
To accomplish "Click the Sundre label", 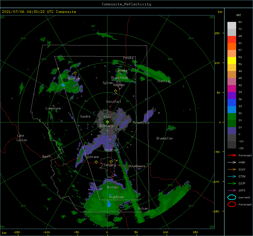I will (x=85, y=116).
